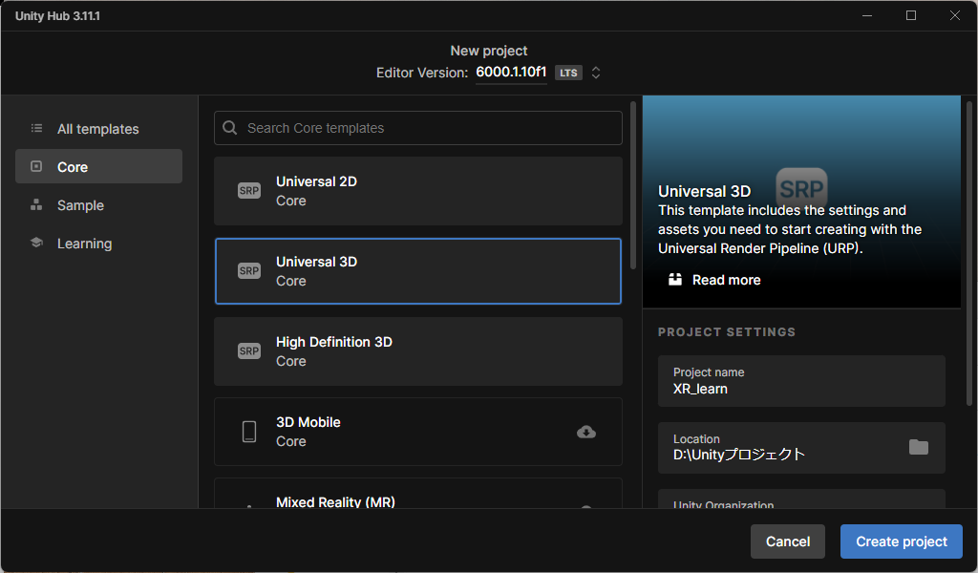The width and height of the screenshot is (978, 573).
Task: Click the folder icon to browse Location
Action: click(918, 447)
